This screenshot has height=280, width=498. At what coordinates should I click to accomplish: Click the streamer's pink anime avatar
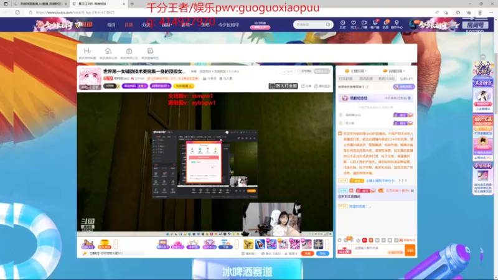pos(90,78)
